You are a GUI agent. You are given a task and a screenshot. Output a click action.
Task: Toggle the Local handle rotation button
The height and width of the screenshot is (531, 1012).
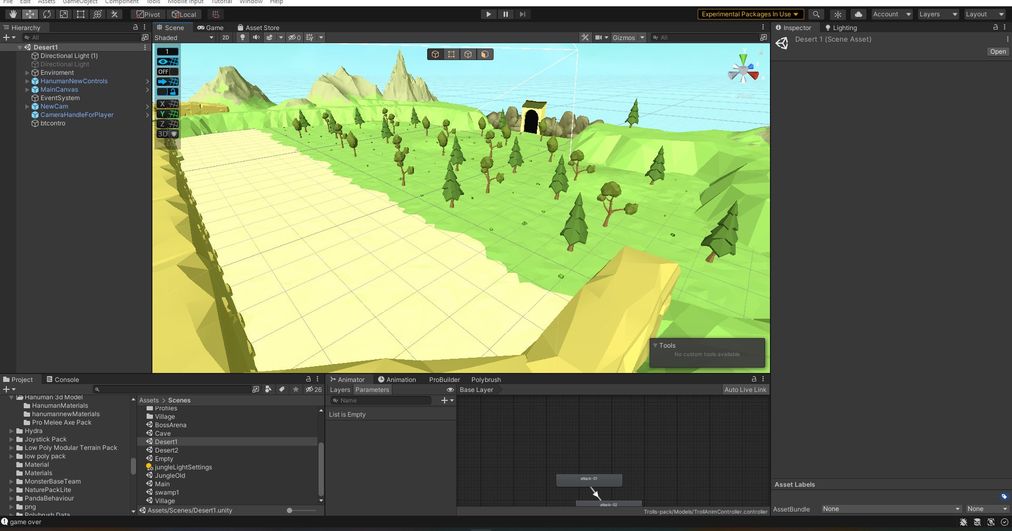coord(184,14)
